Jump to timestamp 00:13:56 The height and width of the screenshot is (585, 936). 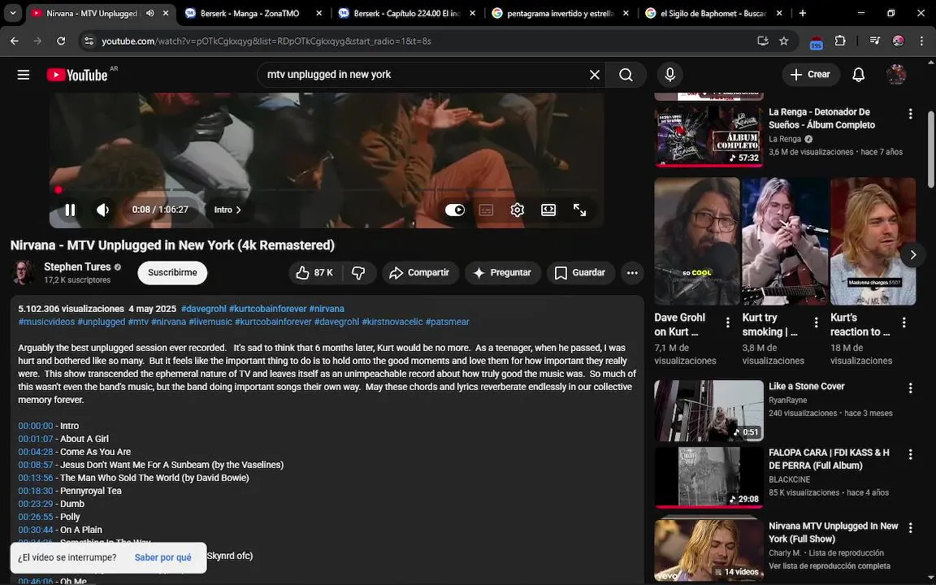(x=36, y=478)
